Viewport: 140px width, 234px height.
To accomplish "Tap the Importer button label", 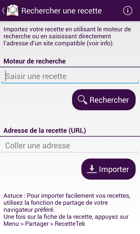I will pos(114,169).
